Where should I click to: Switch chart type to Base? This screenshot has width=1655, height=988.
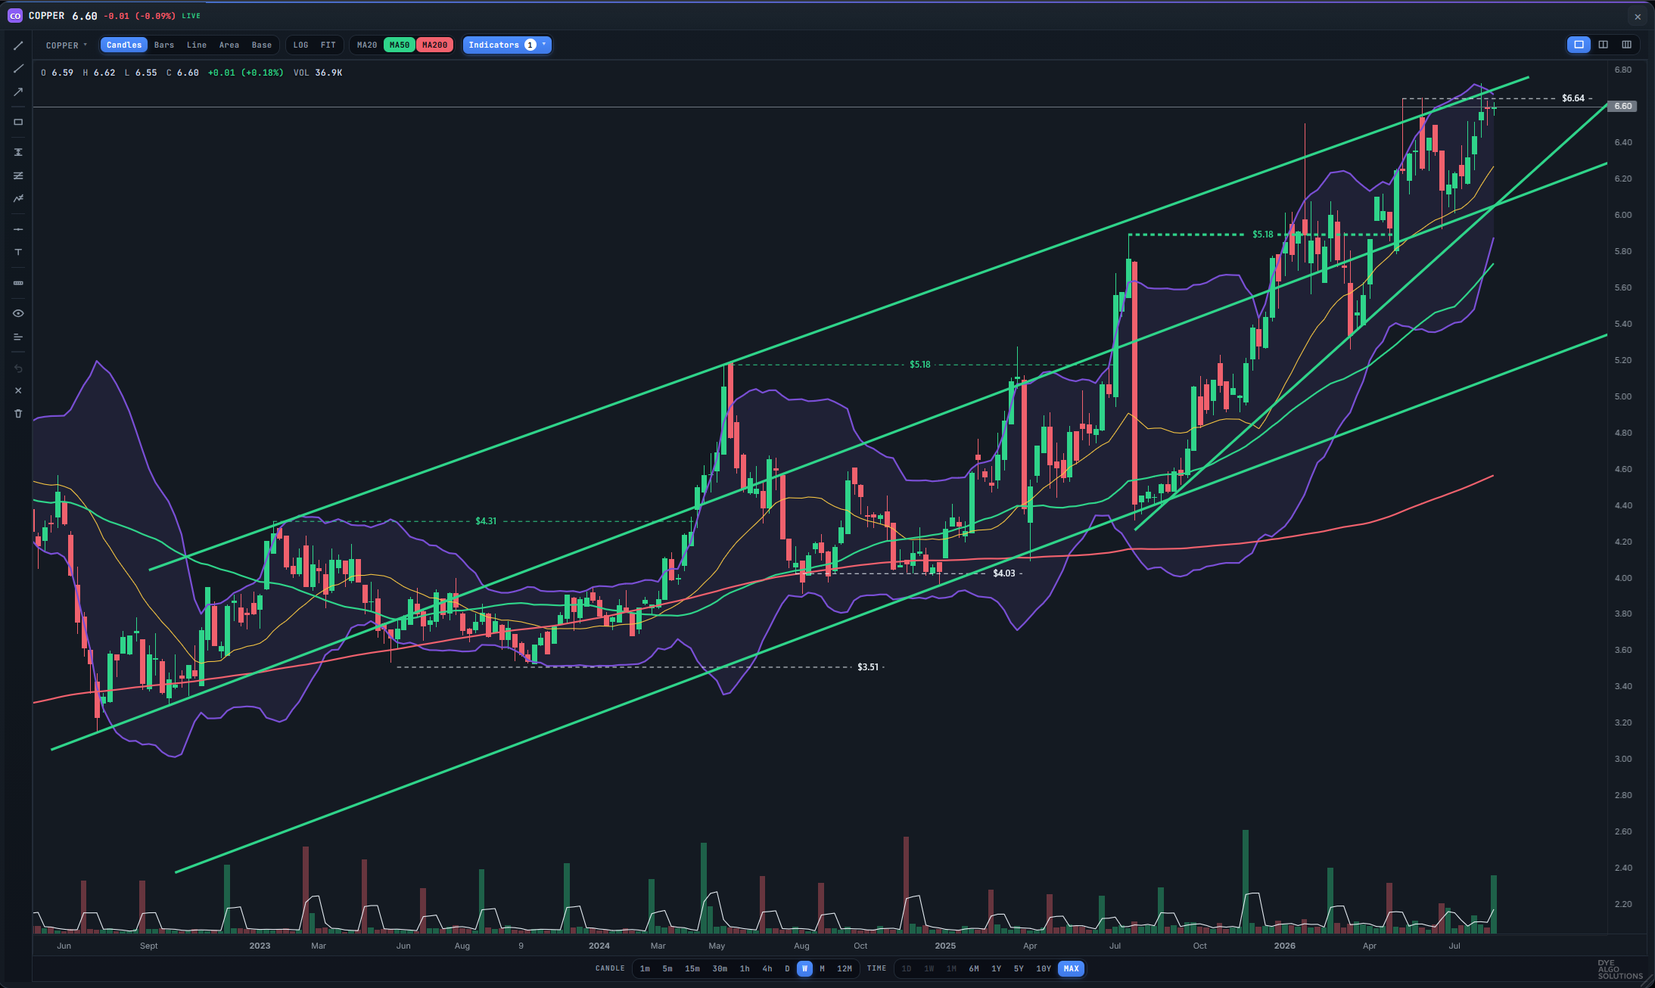click(262, 45)
